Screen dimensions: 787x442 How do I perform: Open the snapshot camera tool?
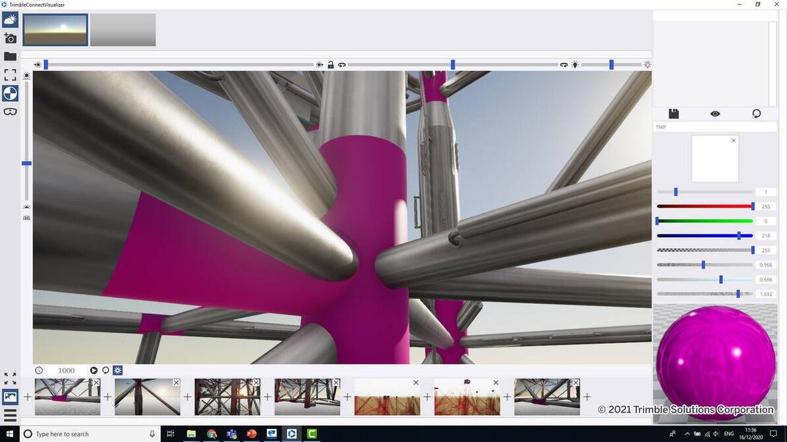tap(10, 38)
